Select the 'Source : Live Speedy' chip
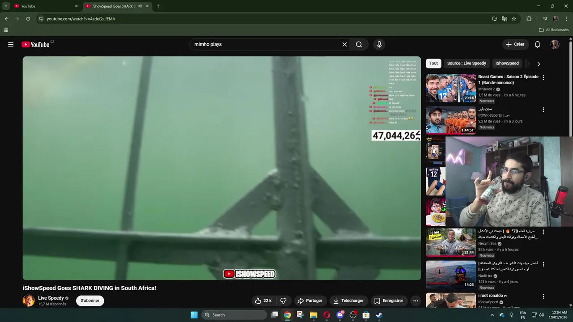 tap(466, 64)
